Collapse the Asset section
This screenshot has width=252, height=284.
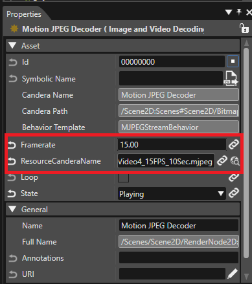(12, 45)
